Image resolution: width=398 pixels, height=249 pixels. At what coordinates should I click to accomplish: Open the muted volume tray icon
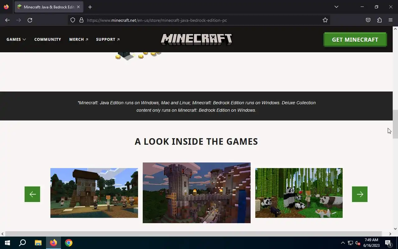click(x=358, y=243)
